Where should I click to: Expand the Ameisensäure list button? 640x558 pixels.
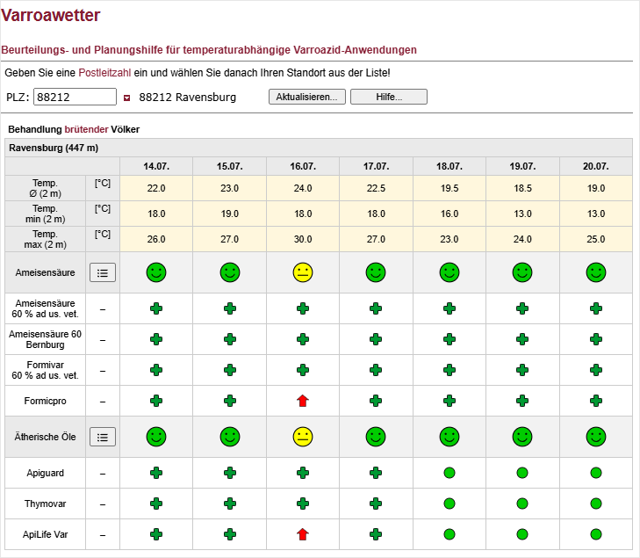point(103,273)
